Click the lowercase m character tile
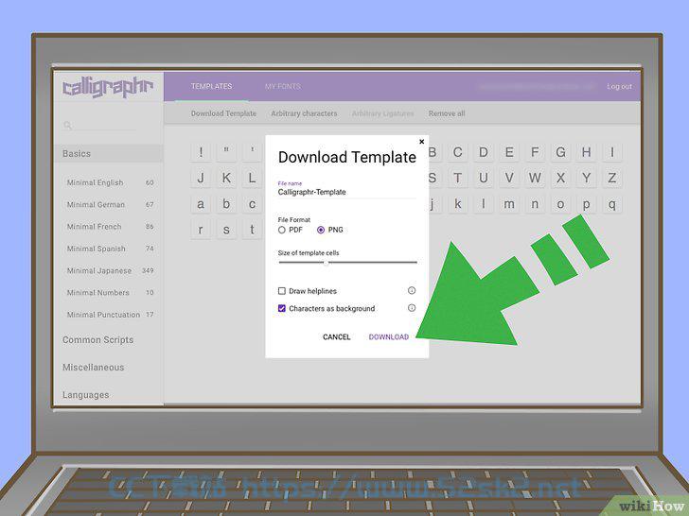This screenshot has height=516, width=689. [x=509, y=204]
